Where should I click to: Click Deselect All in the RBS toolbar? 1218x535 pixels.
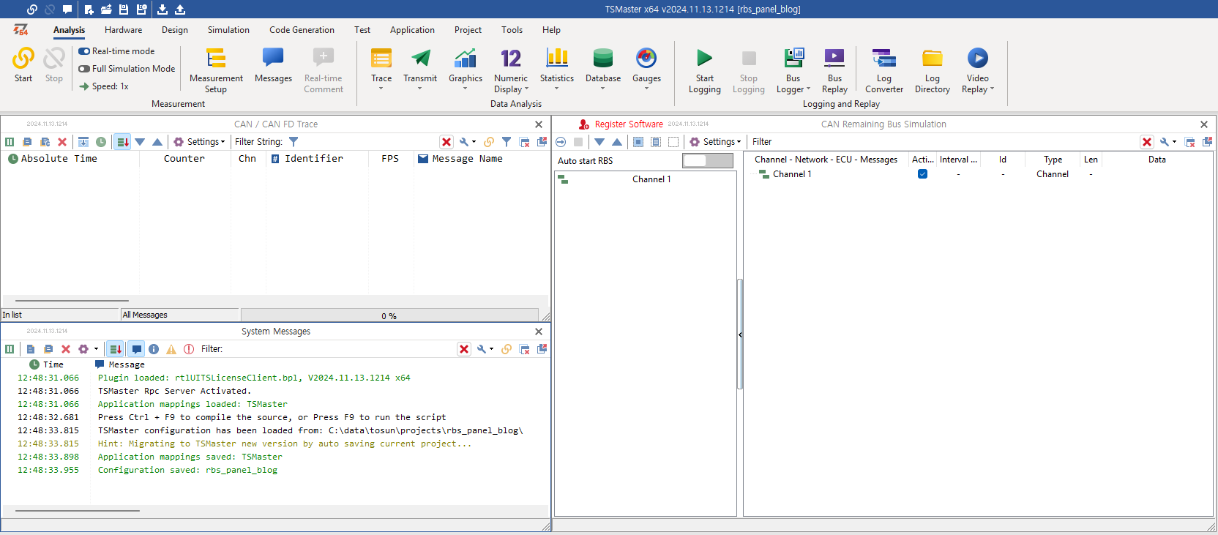pyautogui.click(x=673, y=142)
